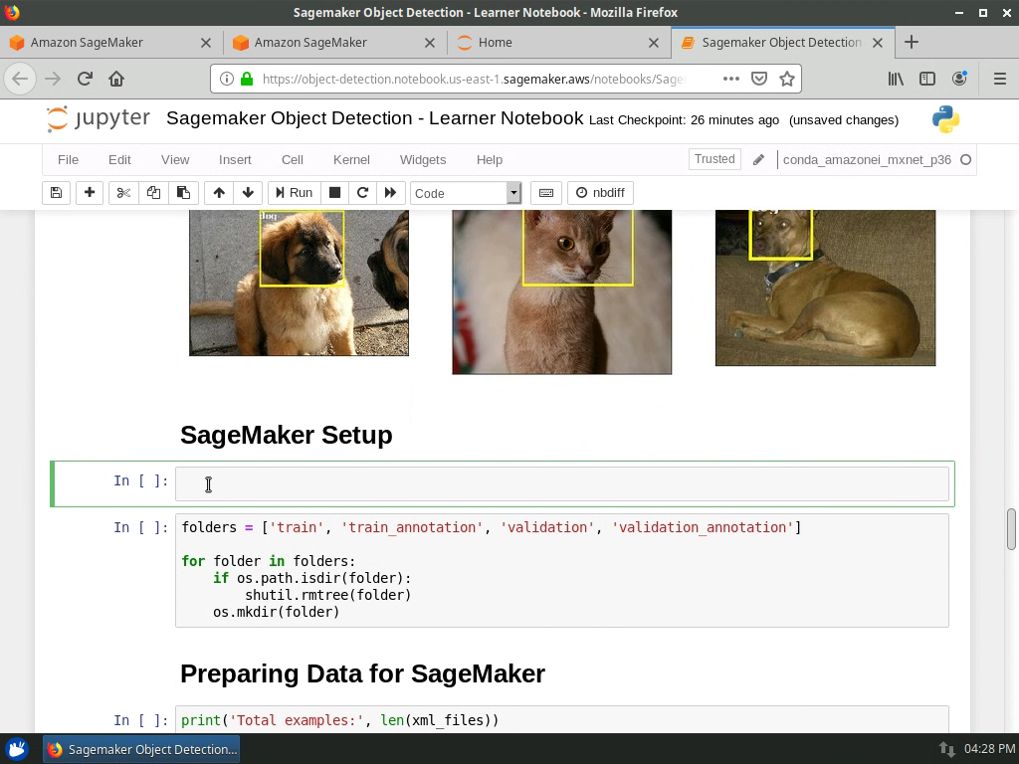Click the Preparing Data for SageMaker heading
Screen dimensions: 1019x764
(362, 673)
